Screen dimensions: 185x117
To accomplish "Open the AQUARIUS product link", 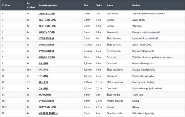I will click(45, 95).
